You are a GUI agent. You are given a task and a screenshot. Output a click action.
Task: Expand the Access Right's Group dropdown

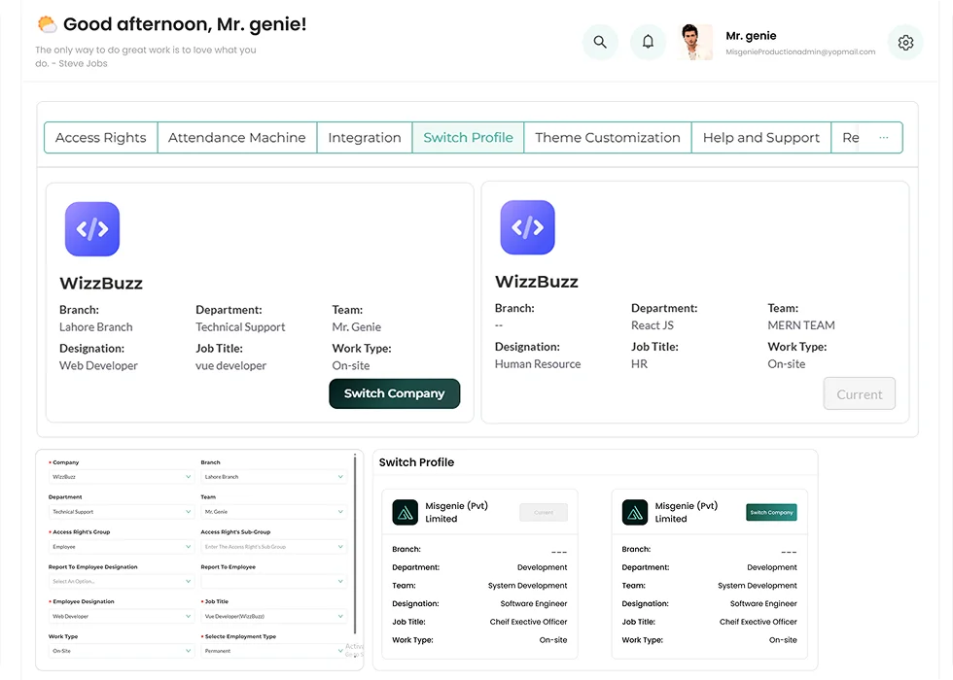122,547
